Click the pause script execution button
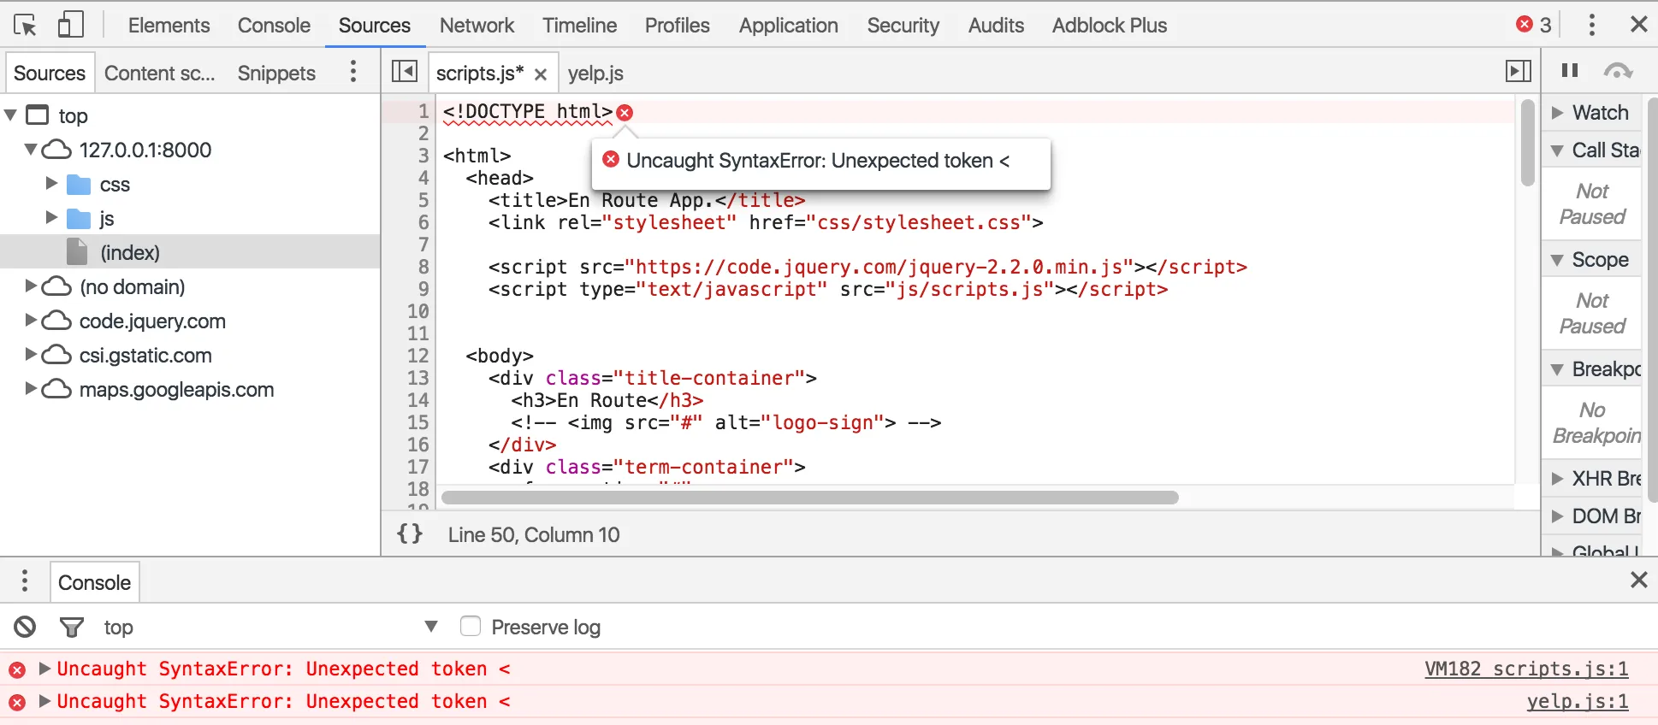The height and width of the screenshot is (725, 1658). (x=1570, y=71)
